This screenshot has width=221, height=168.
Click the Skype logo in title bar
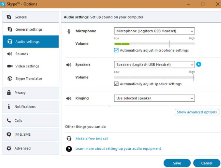[3, 4]
